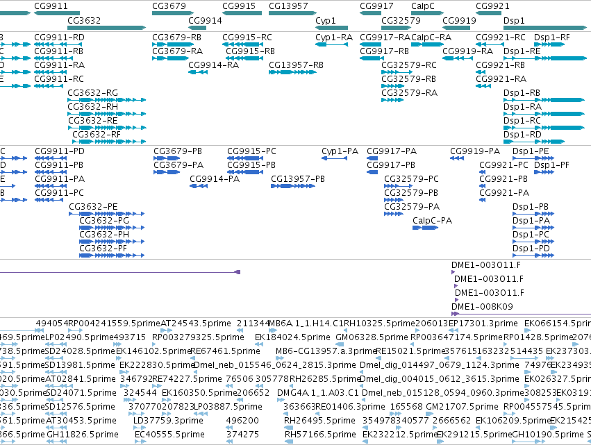This screenshot has height=445, width=591.
Task: Open the CG32579 gene feature in the gene track
Action: 396,28
